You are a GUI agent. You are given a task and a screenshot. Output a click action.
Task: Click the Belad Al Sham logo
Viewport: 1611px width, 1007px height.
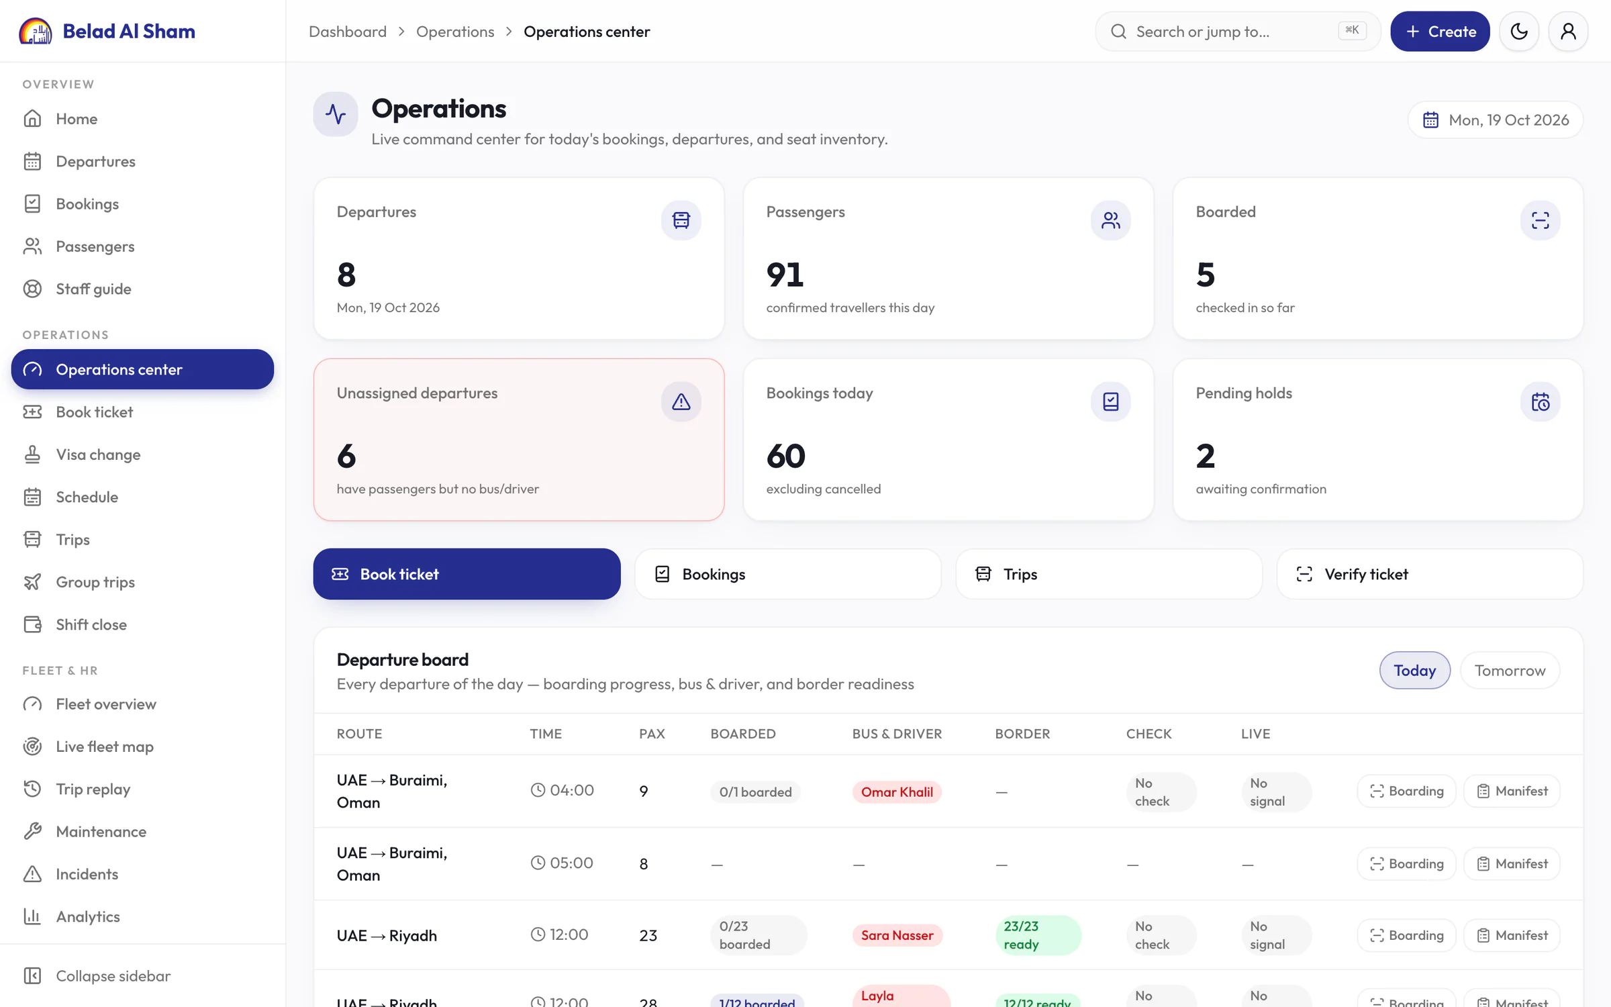tap(107, 31)
